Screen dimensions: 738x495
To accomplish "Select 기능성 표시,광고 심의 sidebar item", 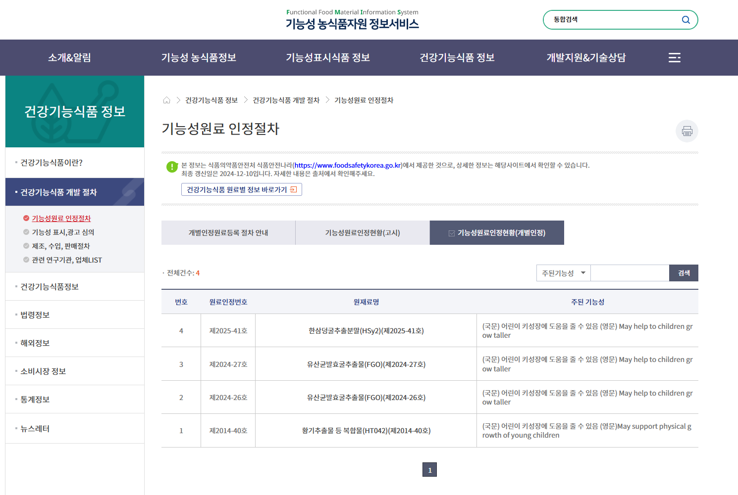I will click(x=63, y=232).
